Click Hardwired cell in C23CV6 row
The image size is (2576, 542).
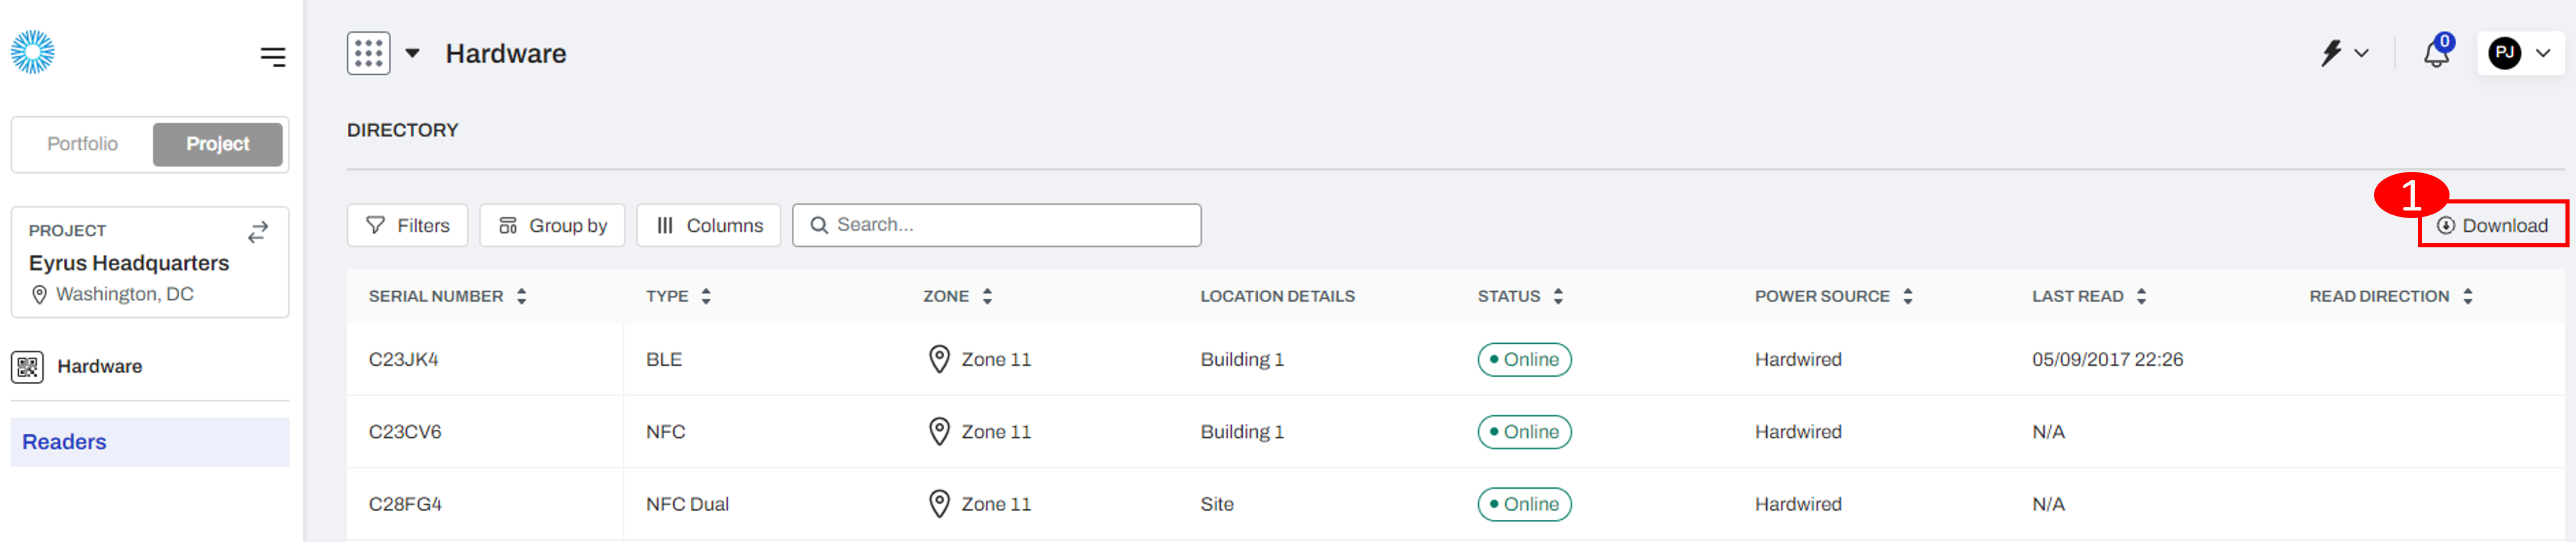[1797, 432]
